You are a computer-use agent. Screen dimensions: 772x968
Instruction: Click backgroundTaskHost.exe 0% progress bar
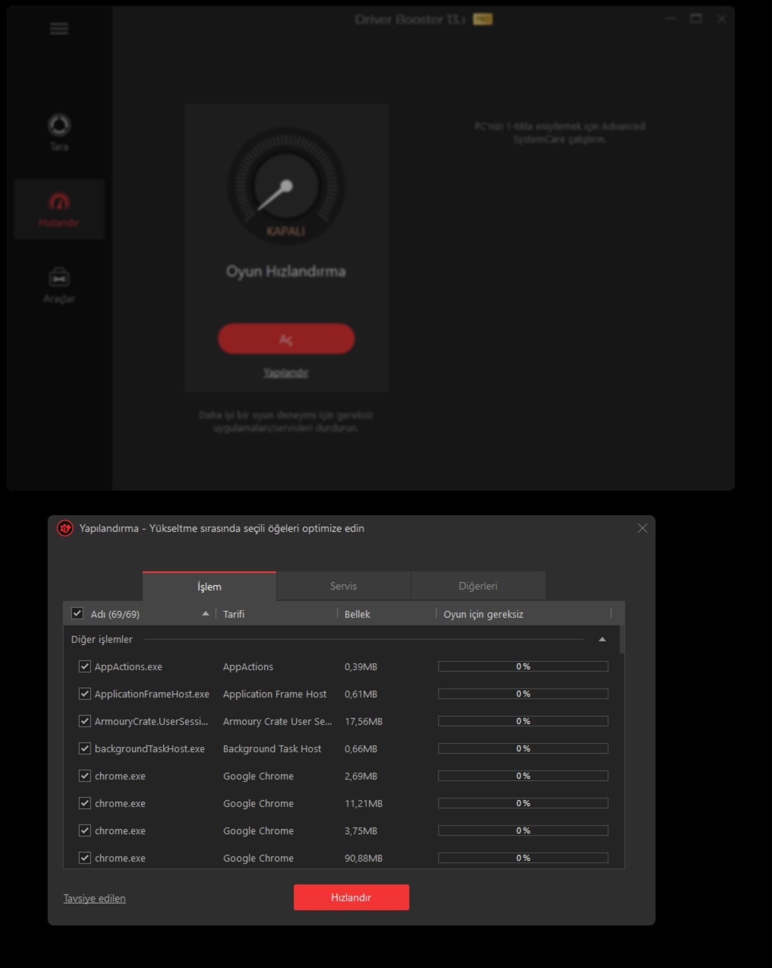pos(523,748)
